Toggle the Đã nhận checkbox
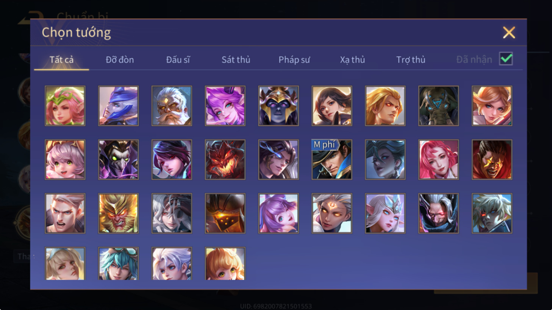552x310 pixels. (x=506, y=59)
